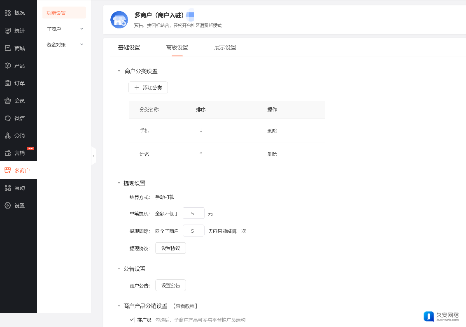Toggle the 推广员 checkbox
The width and height of the screenshot is (466, 327).
(132, 320)
